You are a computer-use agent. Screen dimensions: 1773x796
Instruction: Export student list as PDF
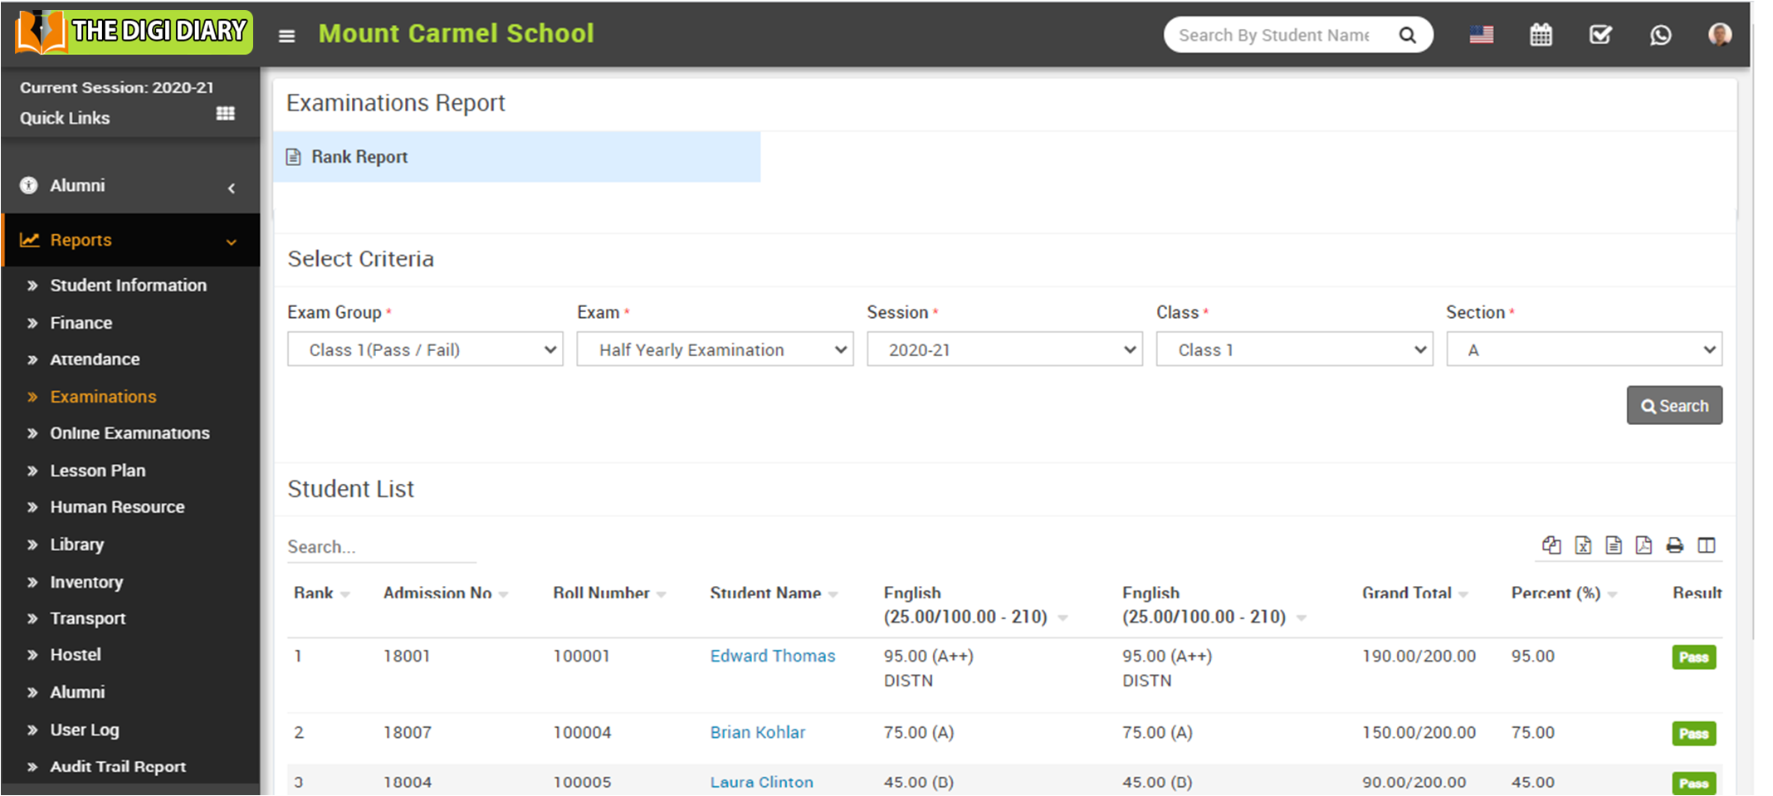1644,545
